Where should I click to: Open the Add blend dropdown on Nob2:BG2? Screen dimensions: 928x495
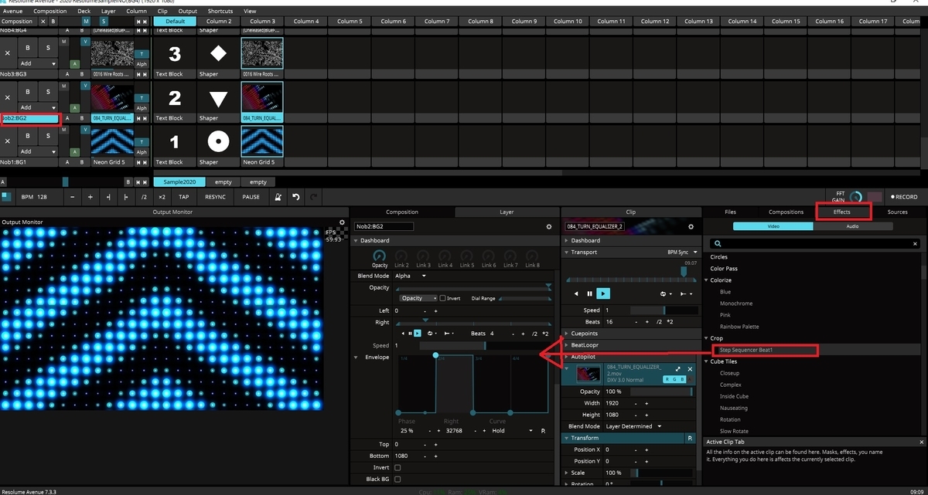[x=38, y=107]
